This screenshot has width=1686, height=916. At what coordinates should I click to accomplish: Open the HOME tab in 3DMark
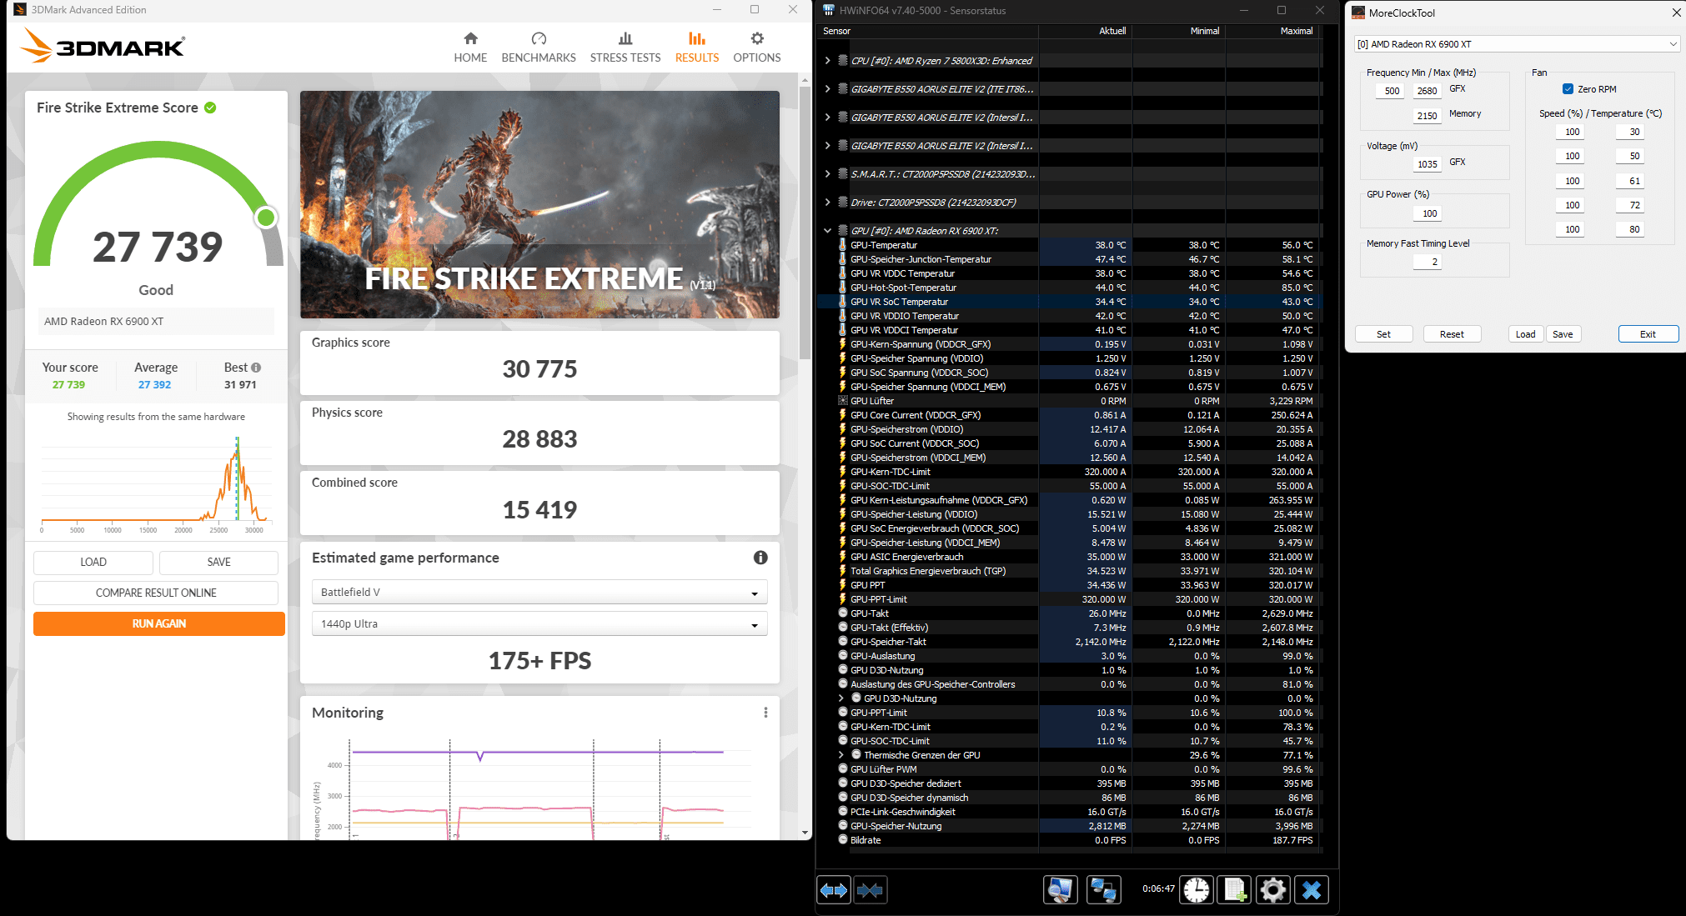[470, 48]
